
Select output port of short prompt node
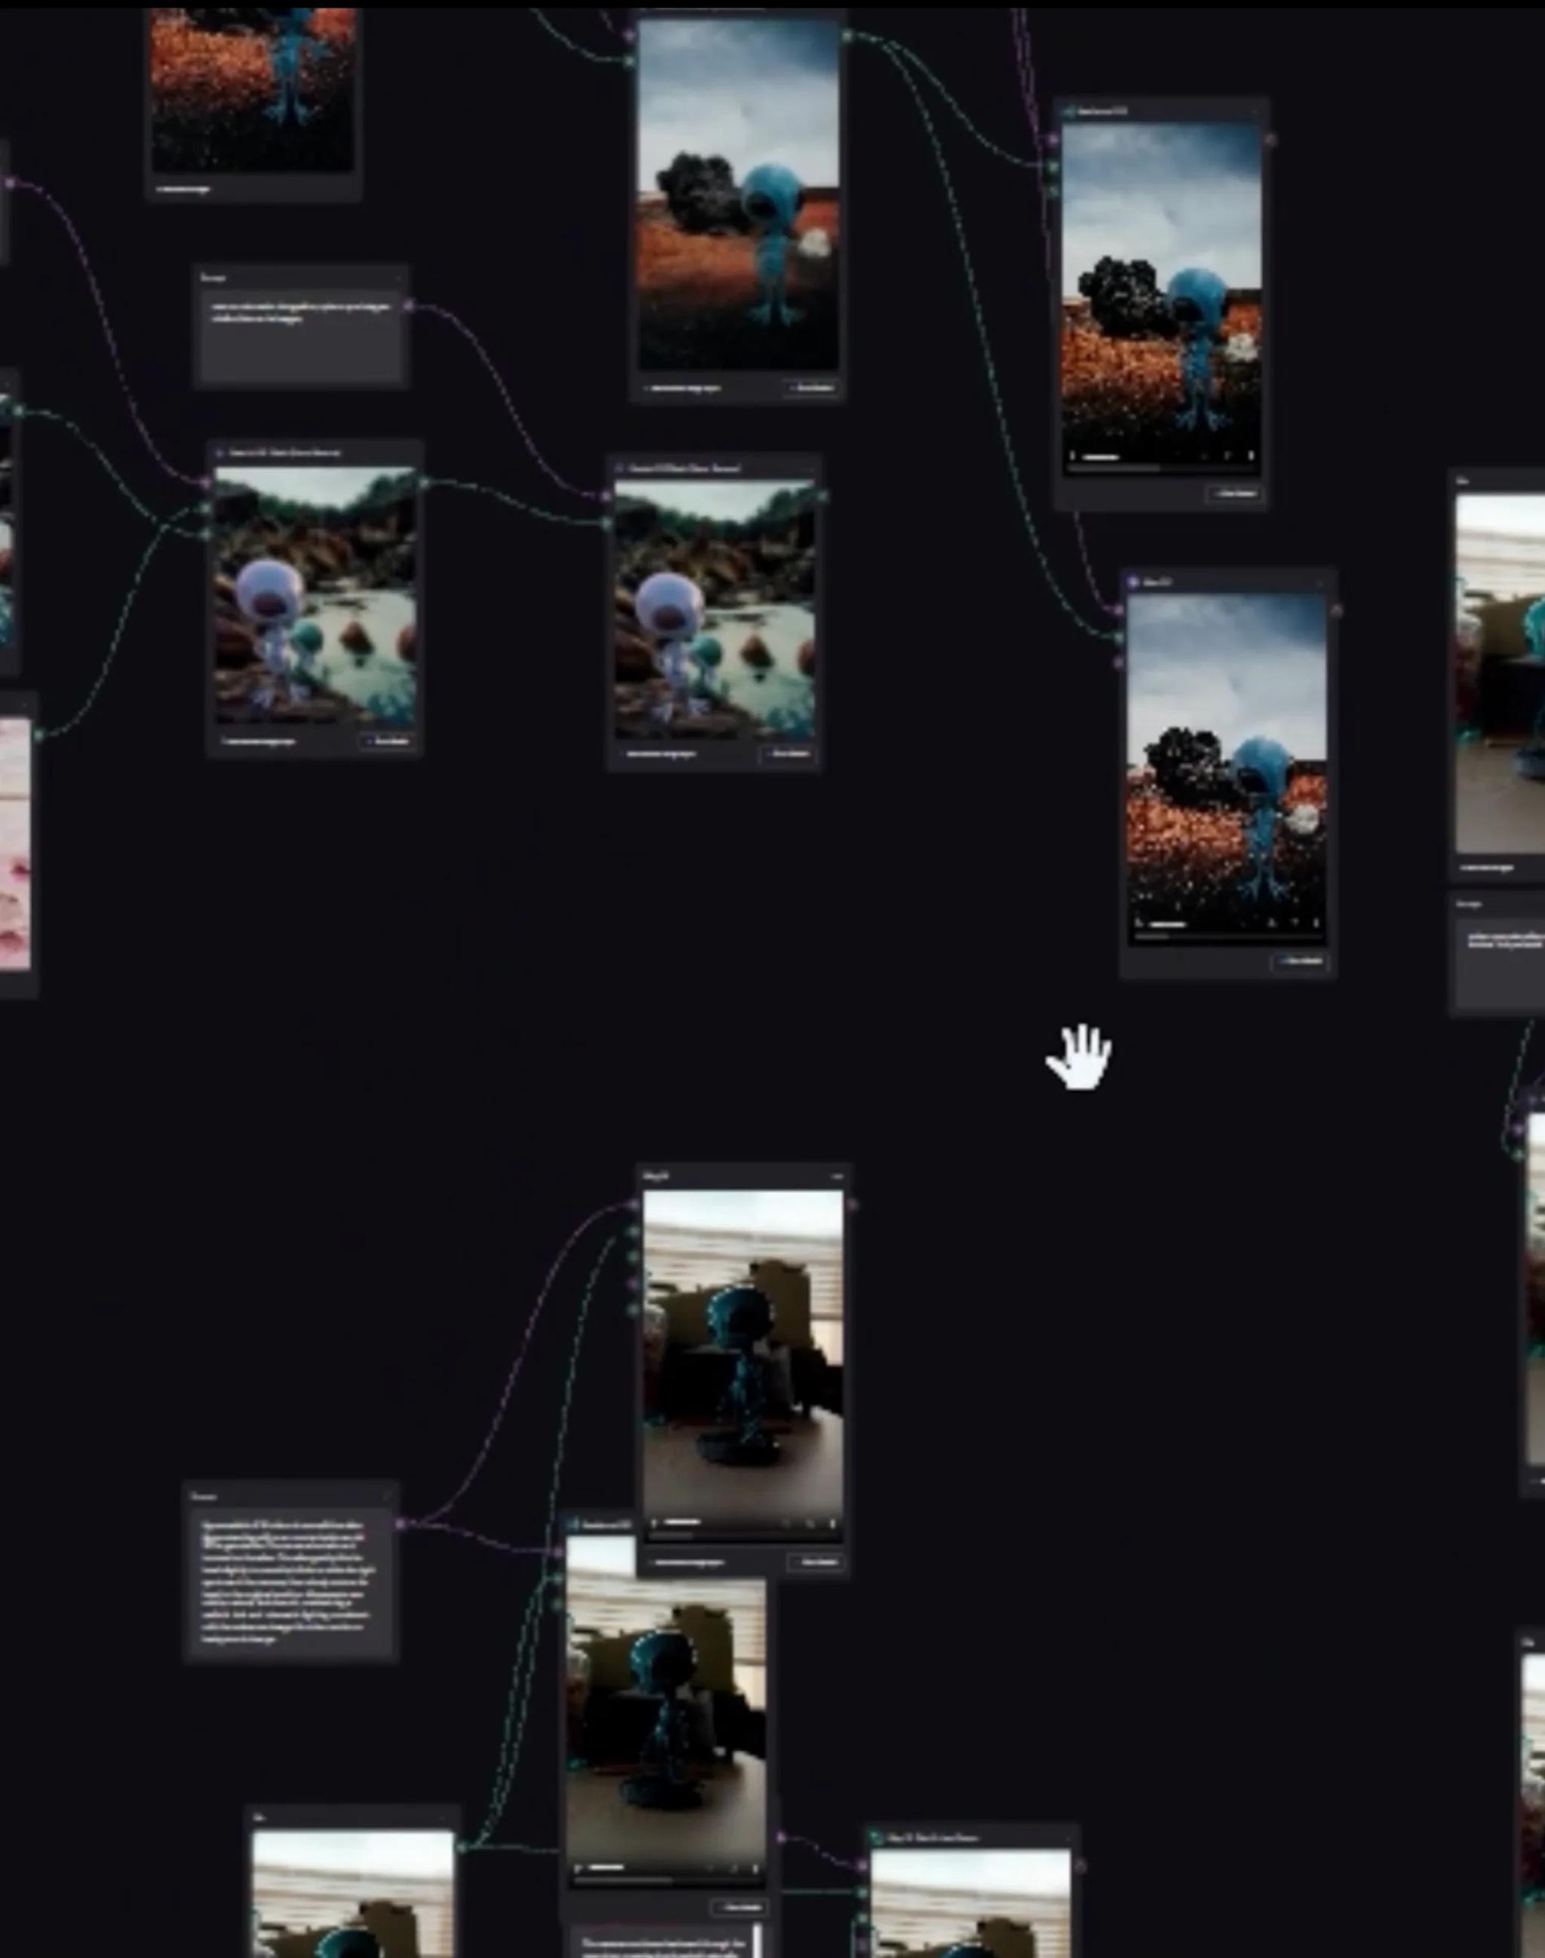point(409,305)
